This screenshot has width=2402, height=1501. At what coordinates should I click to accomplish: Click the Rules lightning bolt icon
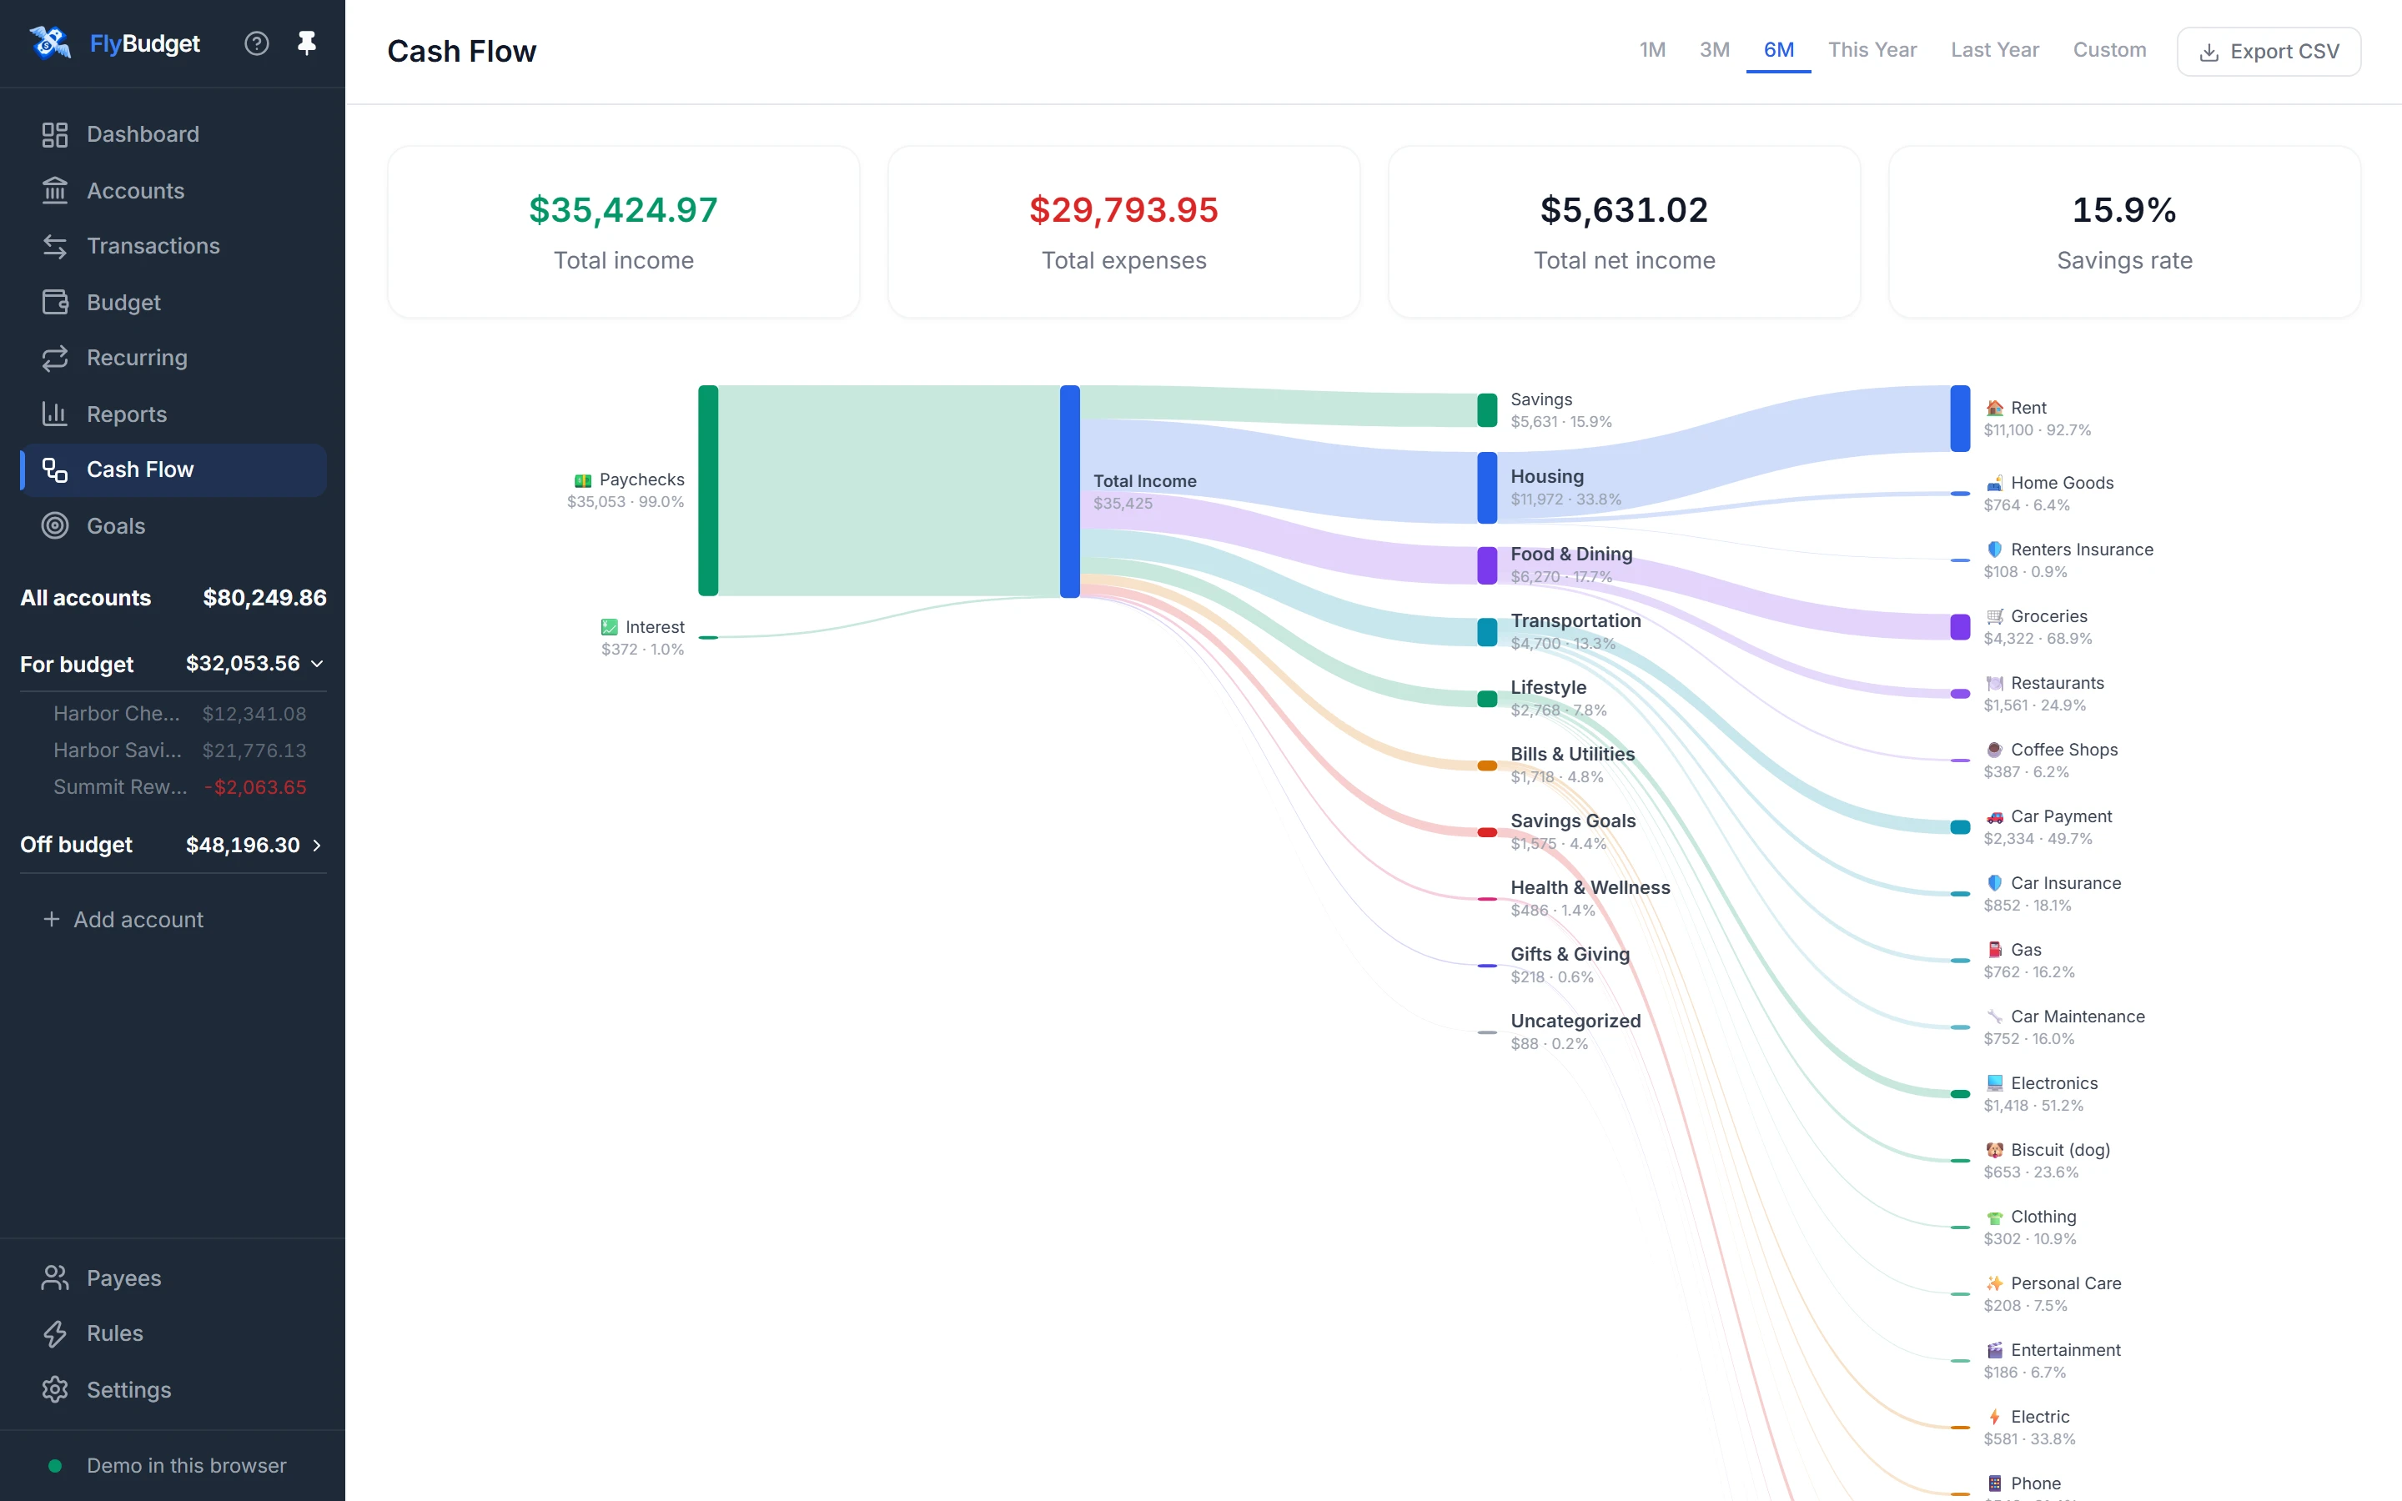tap(54, 1333)
